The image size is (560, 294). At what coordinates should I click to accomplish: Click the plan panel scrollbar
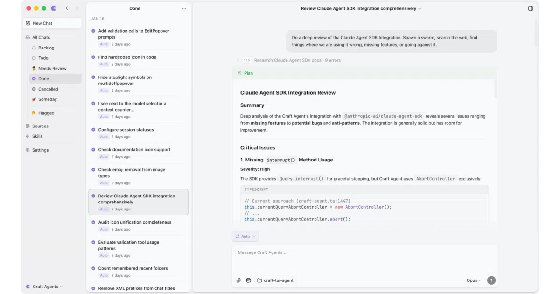[x=495, y=89]
